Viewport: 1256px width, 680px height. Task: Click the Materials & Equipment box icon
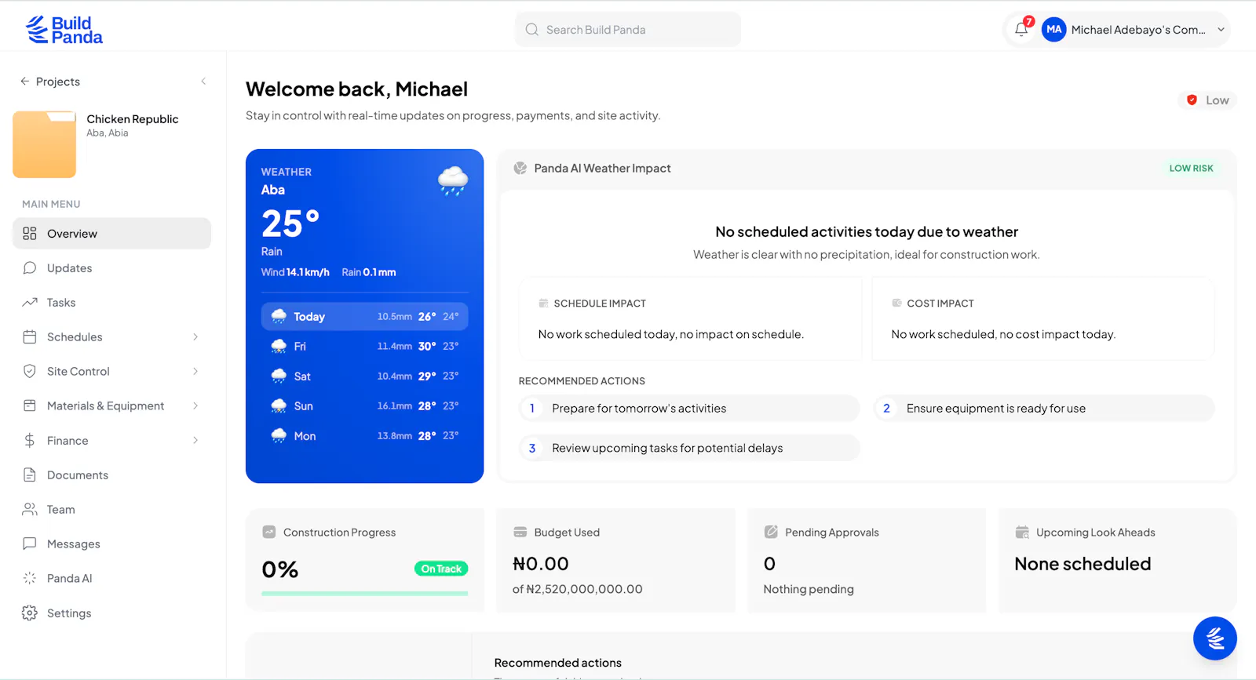(30, 406)
